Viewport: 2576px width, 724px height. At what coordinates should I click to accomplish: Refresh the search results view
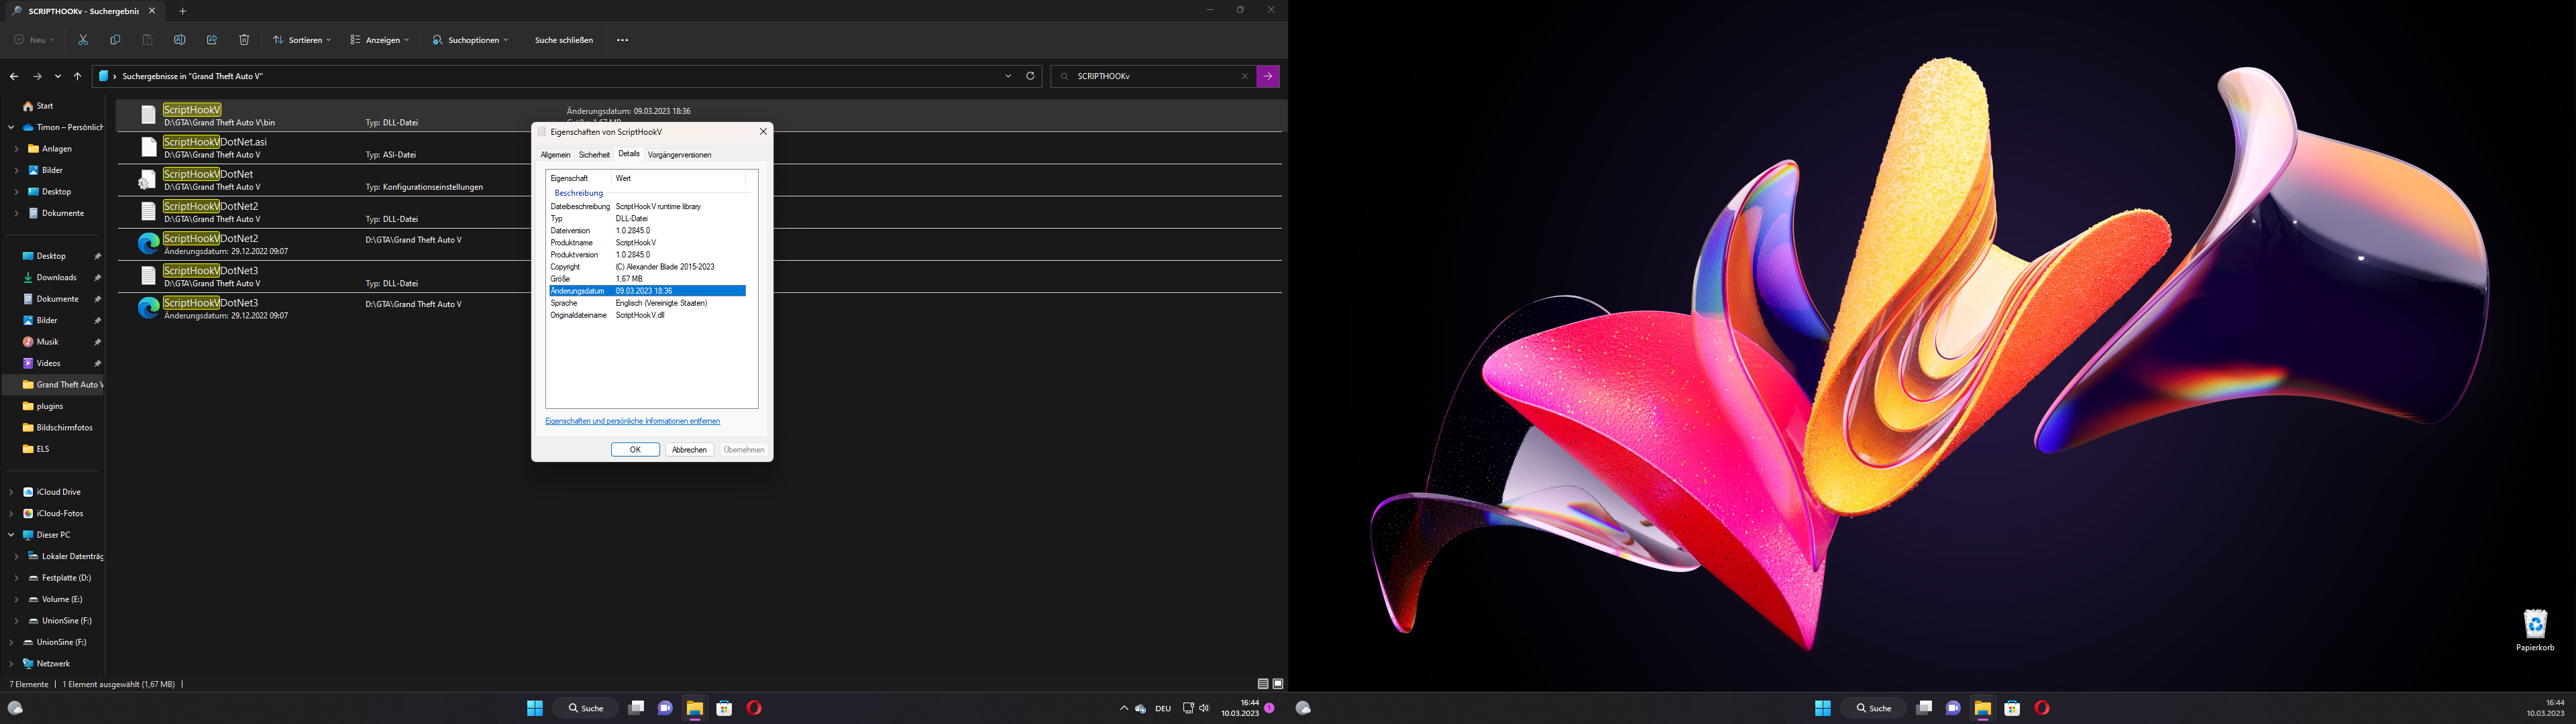pos(1030,76)
